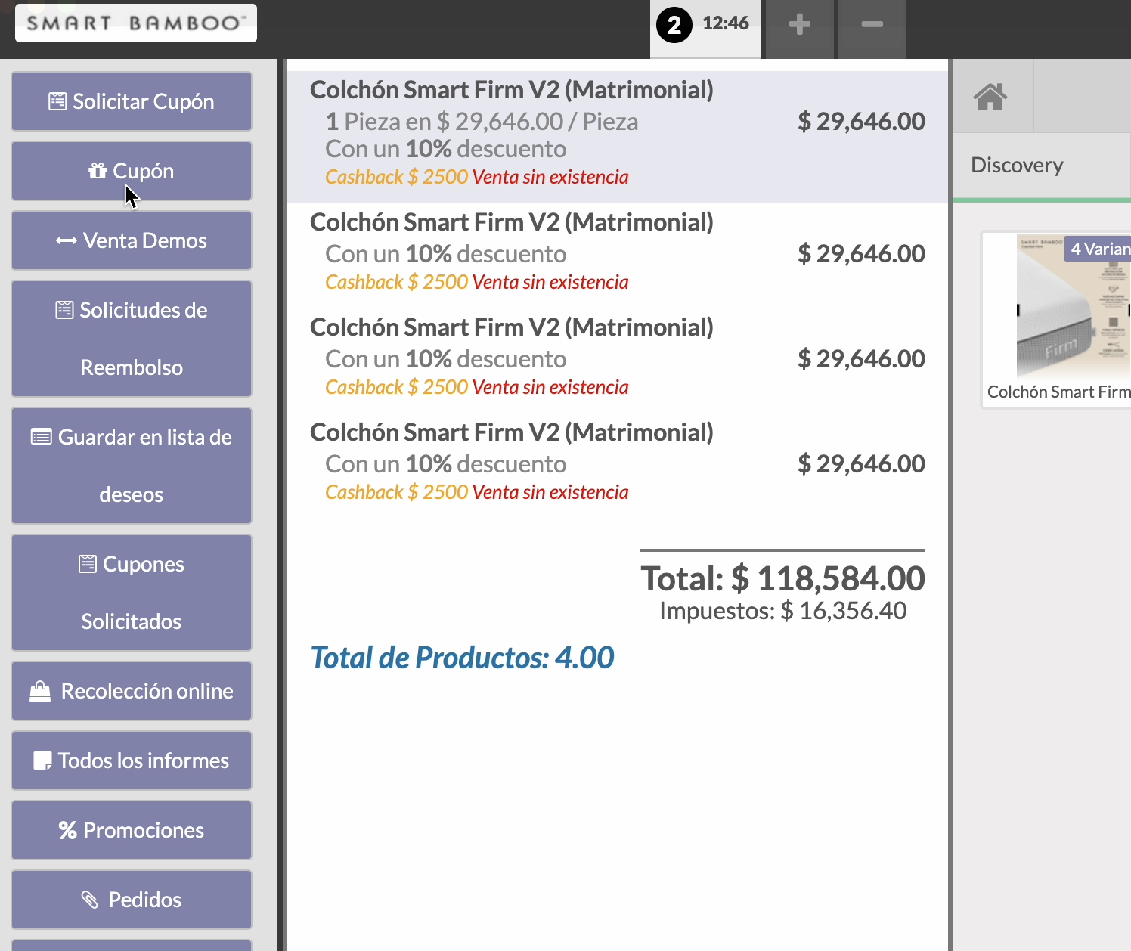1131x951 pixels.
Task: Go to the home category icon
Action: 990,97
